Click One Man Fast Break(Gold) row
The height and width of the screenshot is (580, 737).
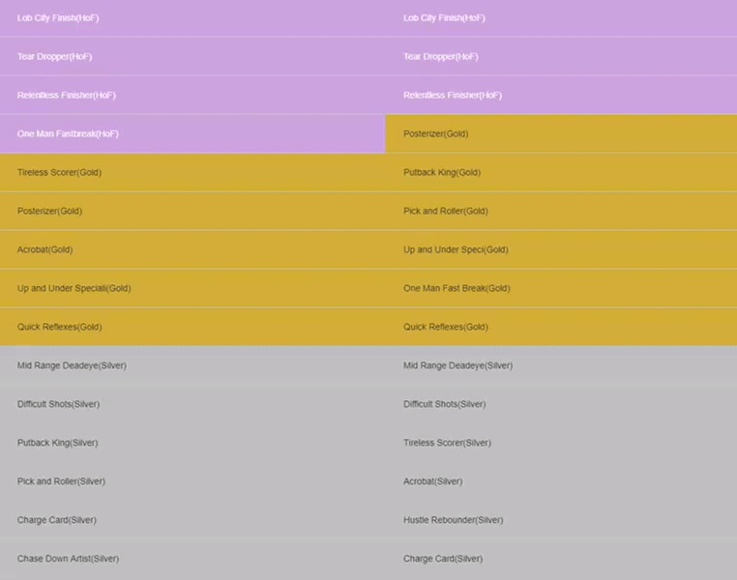click(561, 288)
